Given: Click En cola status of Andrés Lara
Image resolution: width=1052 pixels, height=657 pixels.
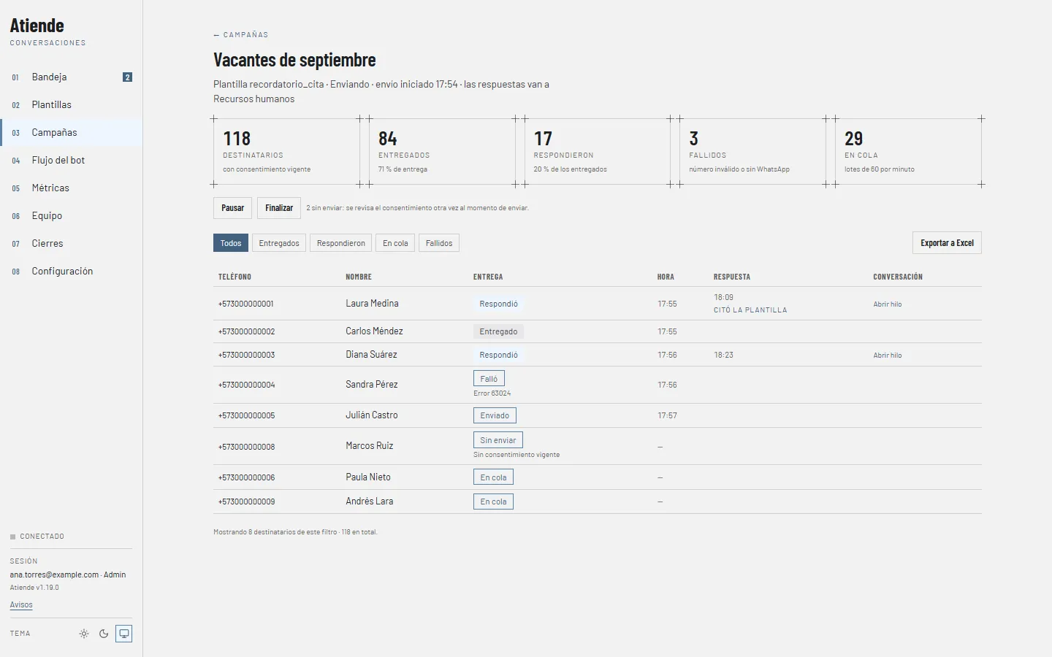Looking at the screenshot, I should (x=493, y=502).
